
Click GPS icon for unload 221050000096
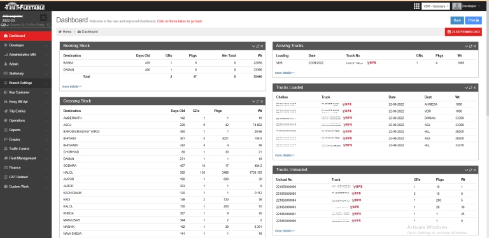(x=358, y=186)
